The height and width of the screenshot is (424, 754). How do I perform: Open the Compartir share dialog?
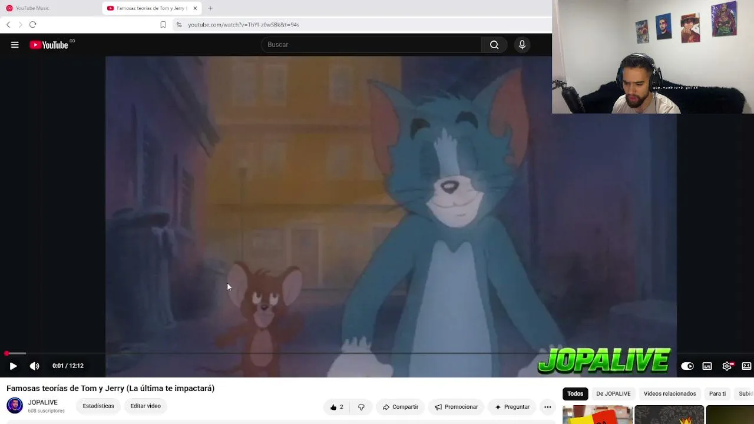[401, 407]
